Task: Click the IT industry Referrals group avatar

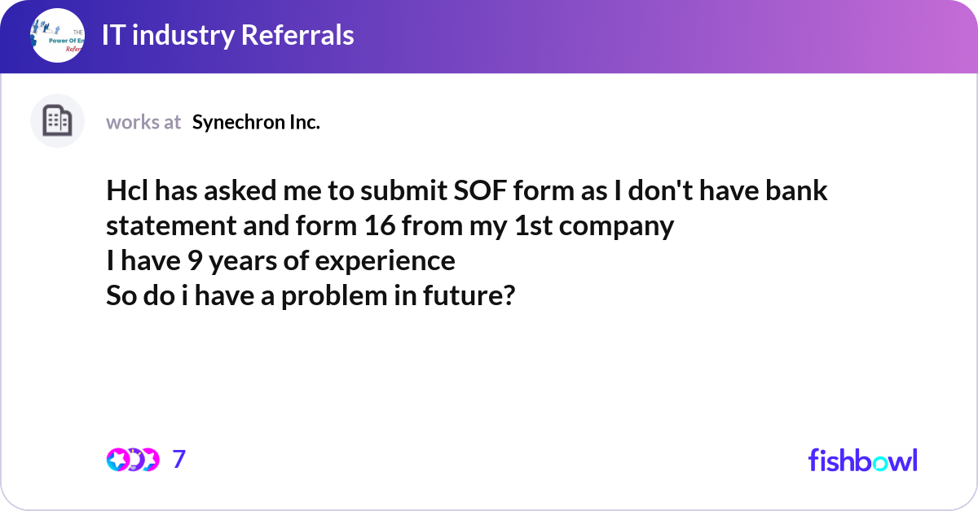Action: tap(57, 36)
